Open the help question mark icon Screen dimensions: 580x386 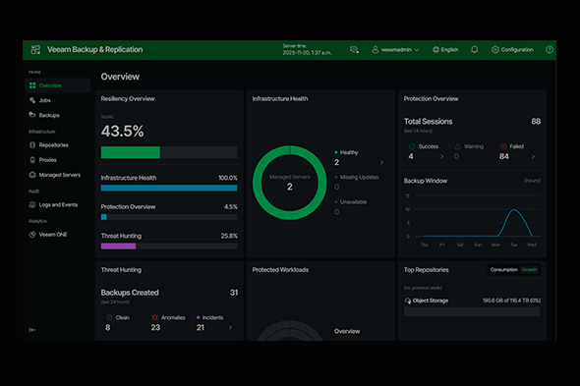(550, 49)
